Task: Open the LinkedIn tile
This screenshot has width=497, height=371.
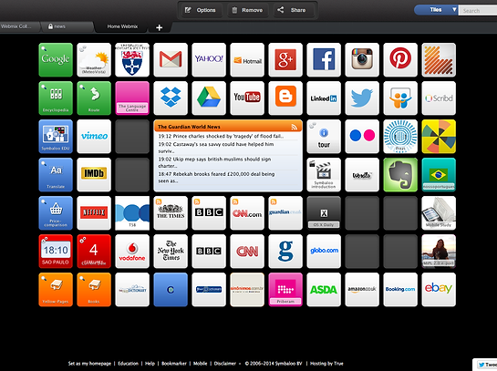Action: [324, 98]
